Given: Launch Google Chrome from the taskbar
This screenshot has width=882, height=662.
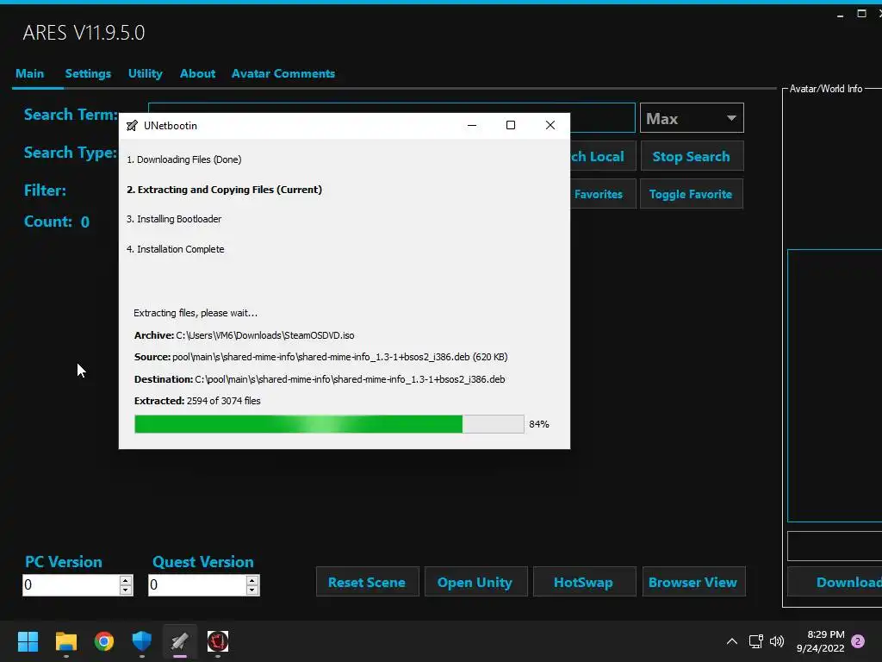Looking at the screenshot, I should click(x=104, y=640).
